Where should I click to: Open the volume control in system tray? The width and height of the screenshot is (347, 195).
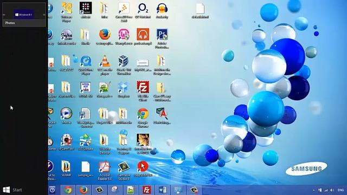(332, 190)
